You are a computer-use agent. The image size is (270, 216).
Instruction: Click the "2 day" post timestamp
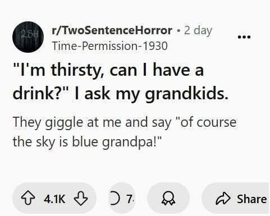pyautogui.click(x=198, y=31)
